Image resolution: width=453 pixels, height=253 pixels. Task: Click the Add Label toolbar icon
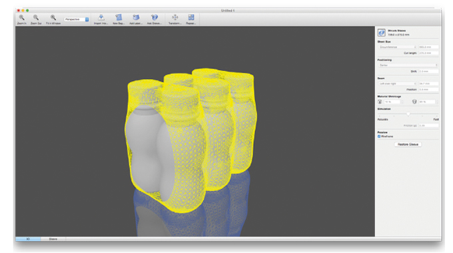click(136, 17)
